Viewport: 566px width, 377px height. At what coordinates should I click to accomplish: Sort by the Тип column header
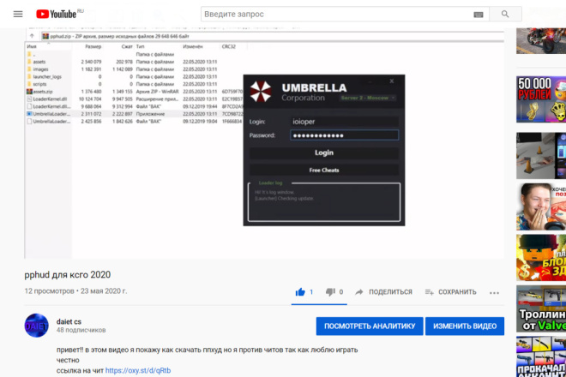coord(140,46)
